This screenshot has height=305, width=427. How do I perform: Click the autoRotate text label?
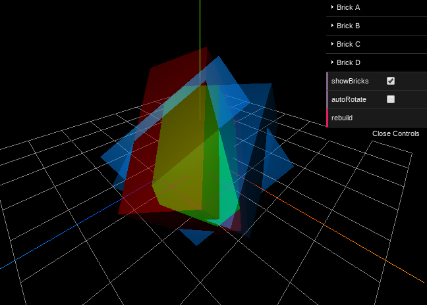349,99
